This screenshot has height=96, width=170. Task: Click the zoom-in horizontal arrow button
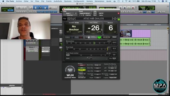pos(26,8)
